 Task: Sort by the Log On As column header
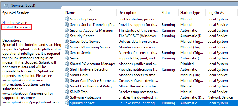[x=216, y=13]
